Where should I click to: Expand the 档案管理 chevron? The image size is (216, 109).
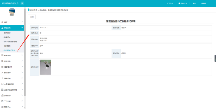[22, 55]
